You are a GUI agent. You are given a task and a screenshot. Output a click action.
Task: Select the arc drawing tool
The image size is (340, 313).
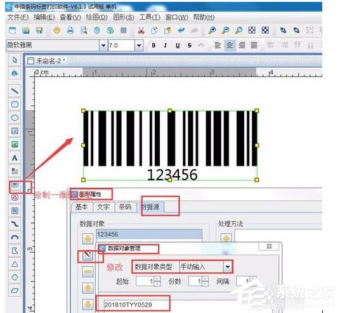coord(15,237)
